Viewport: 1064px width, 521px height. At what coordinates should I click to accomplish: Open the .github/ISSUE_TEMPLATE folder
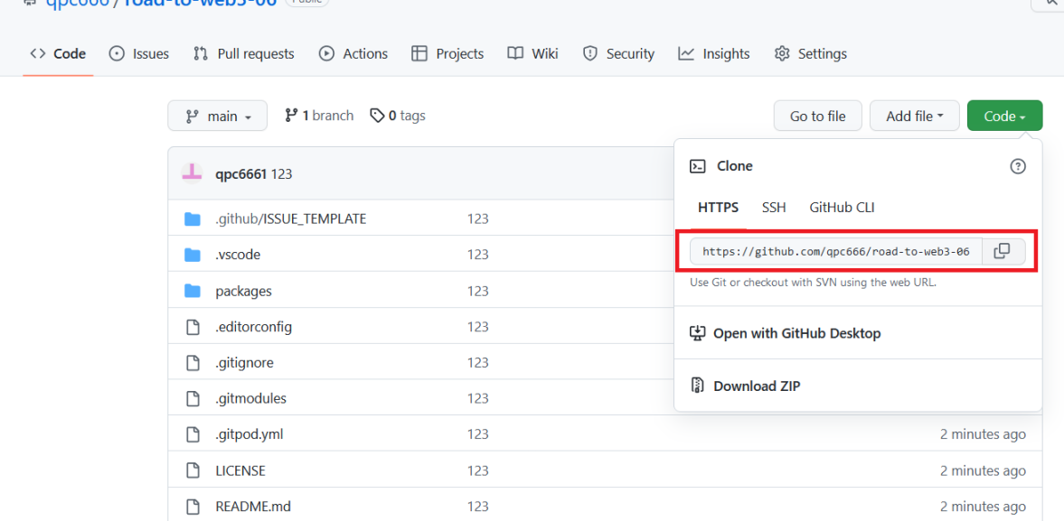290,219
